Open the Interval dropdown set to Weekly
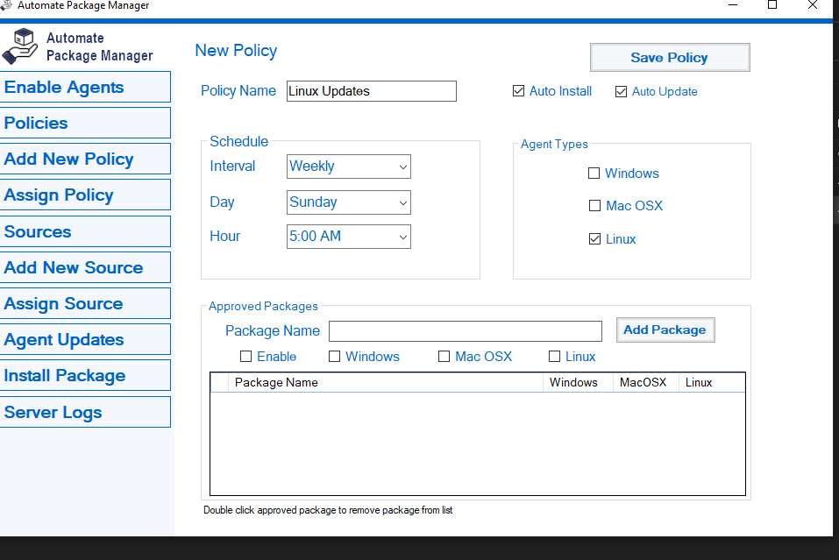 349,167
